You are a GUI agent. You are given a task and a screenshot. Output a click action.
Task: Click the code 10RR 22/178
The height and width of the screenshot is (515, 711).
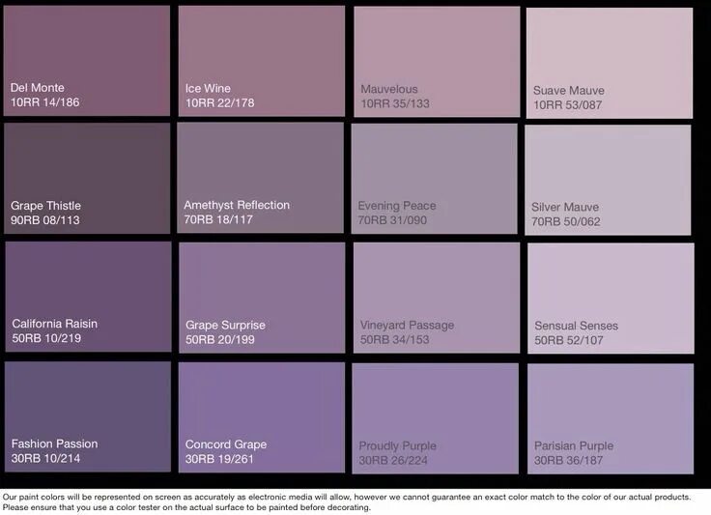220,103
